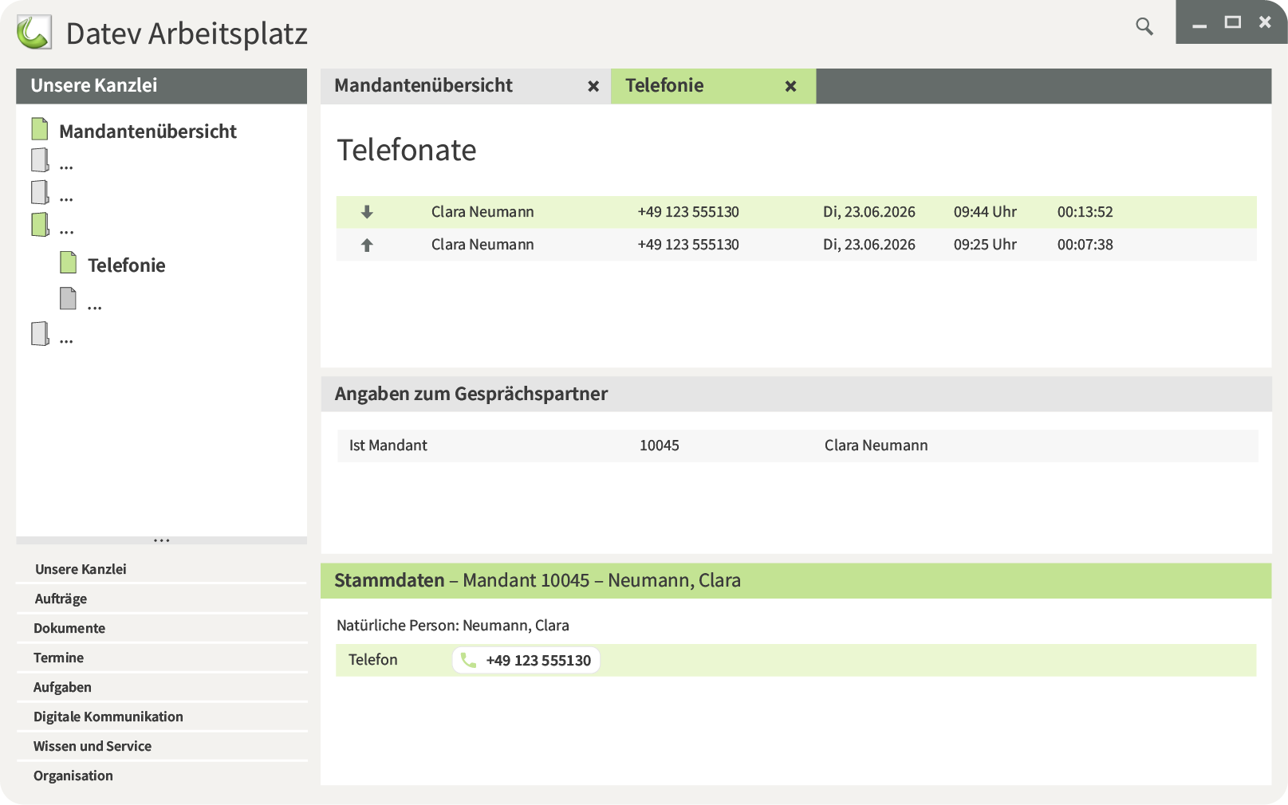Viewport: 1288px width, 805px height.
Task: Open the Aufträge section
Action: point(61,599)
